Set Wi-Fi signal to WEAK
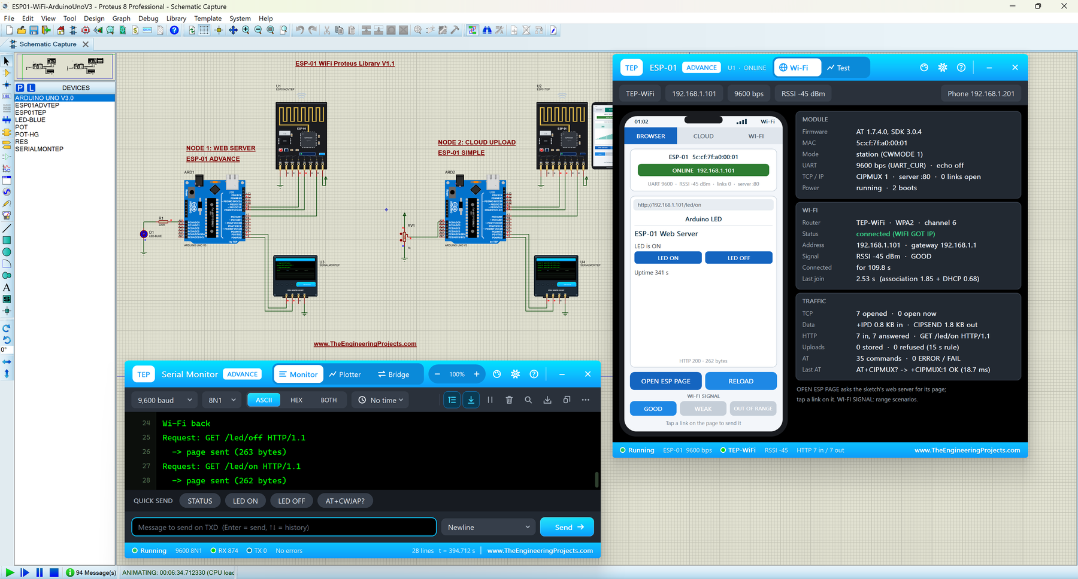Viewport: 1078px width, 579px height. [703, 409]
